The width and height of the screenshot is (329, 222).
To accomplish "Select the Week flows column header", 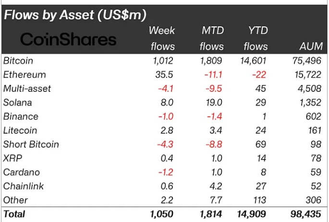I will pos(162,38).
